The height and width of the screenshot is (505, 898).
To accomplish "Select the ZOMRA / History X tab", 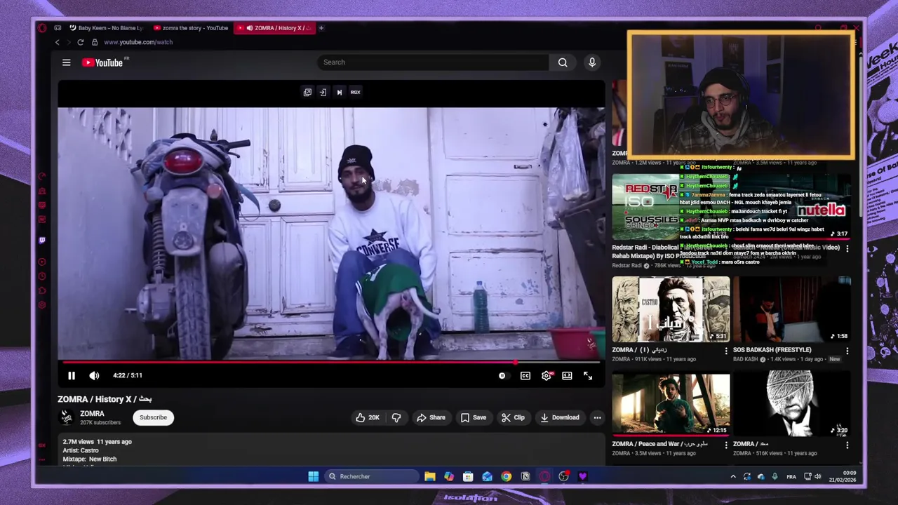I will click(x=275, y=28).
